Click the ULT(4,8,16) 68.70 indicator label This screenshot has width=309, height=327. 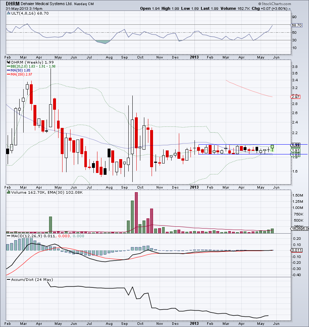click(x=30, y=13)
